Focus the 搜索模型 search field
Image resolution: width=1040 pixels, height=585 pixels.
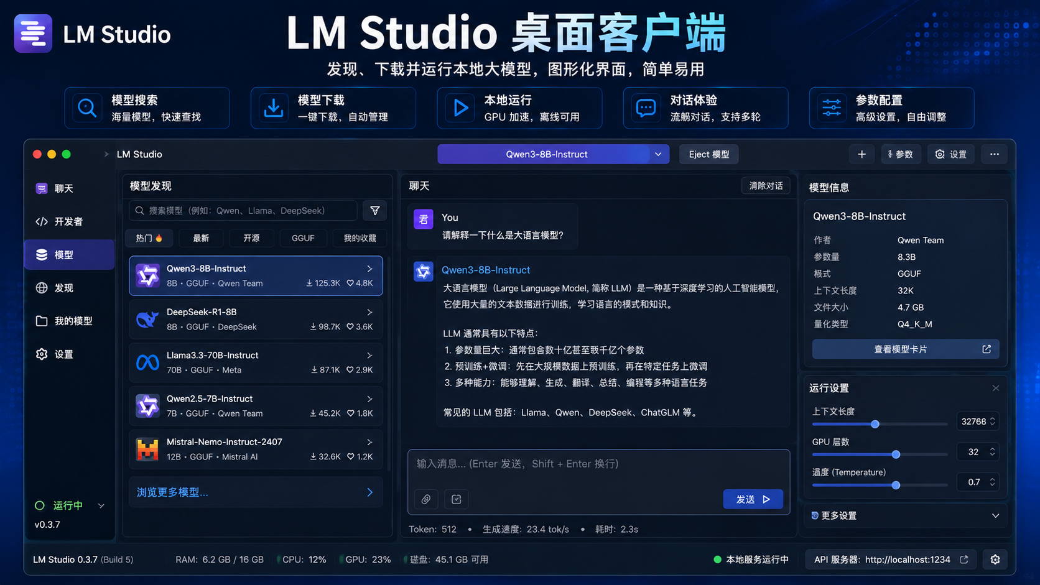tap(243, 211)
